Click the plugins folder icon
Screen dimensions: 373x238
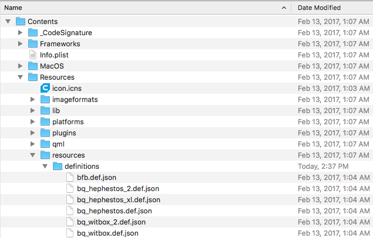[x=45, y=133]
